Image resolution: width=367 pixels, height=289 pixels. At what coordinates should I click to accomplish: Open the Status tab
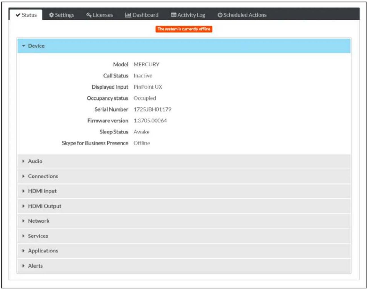(26, 15)
